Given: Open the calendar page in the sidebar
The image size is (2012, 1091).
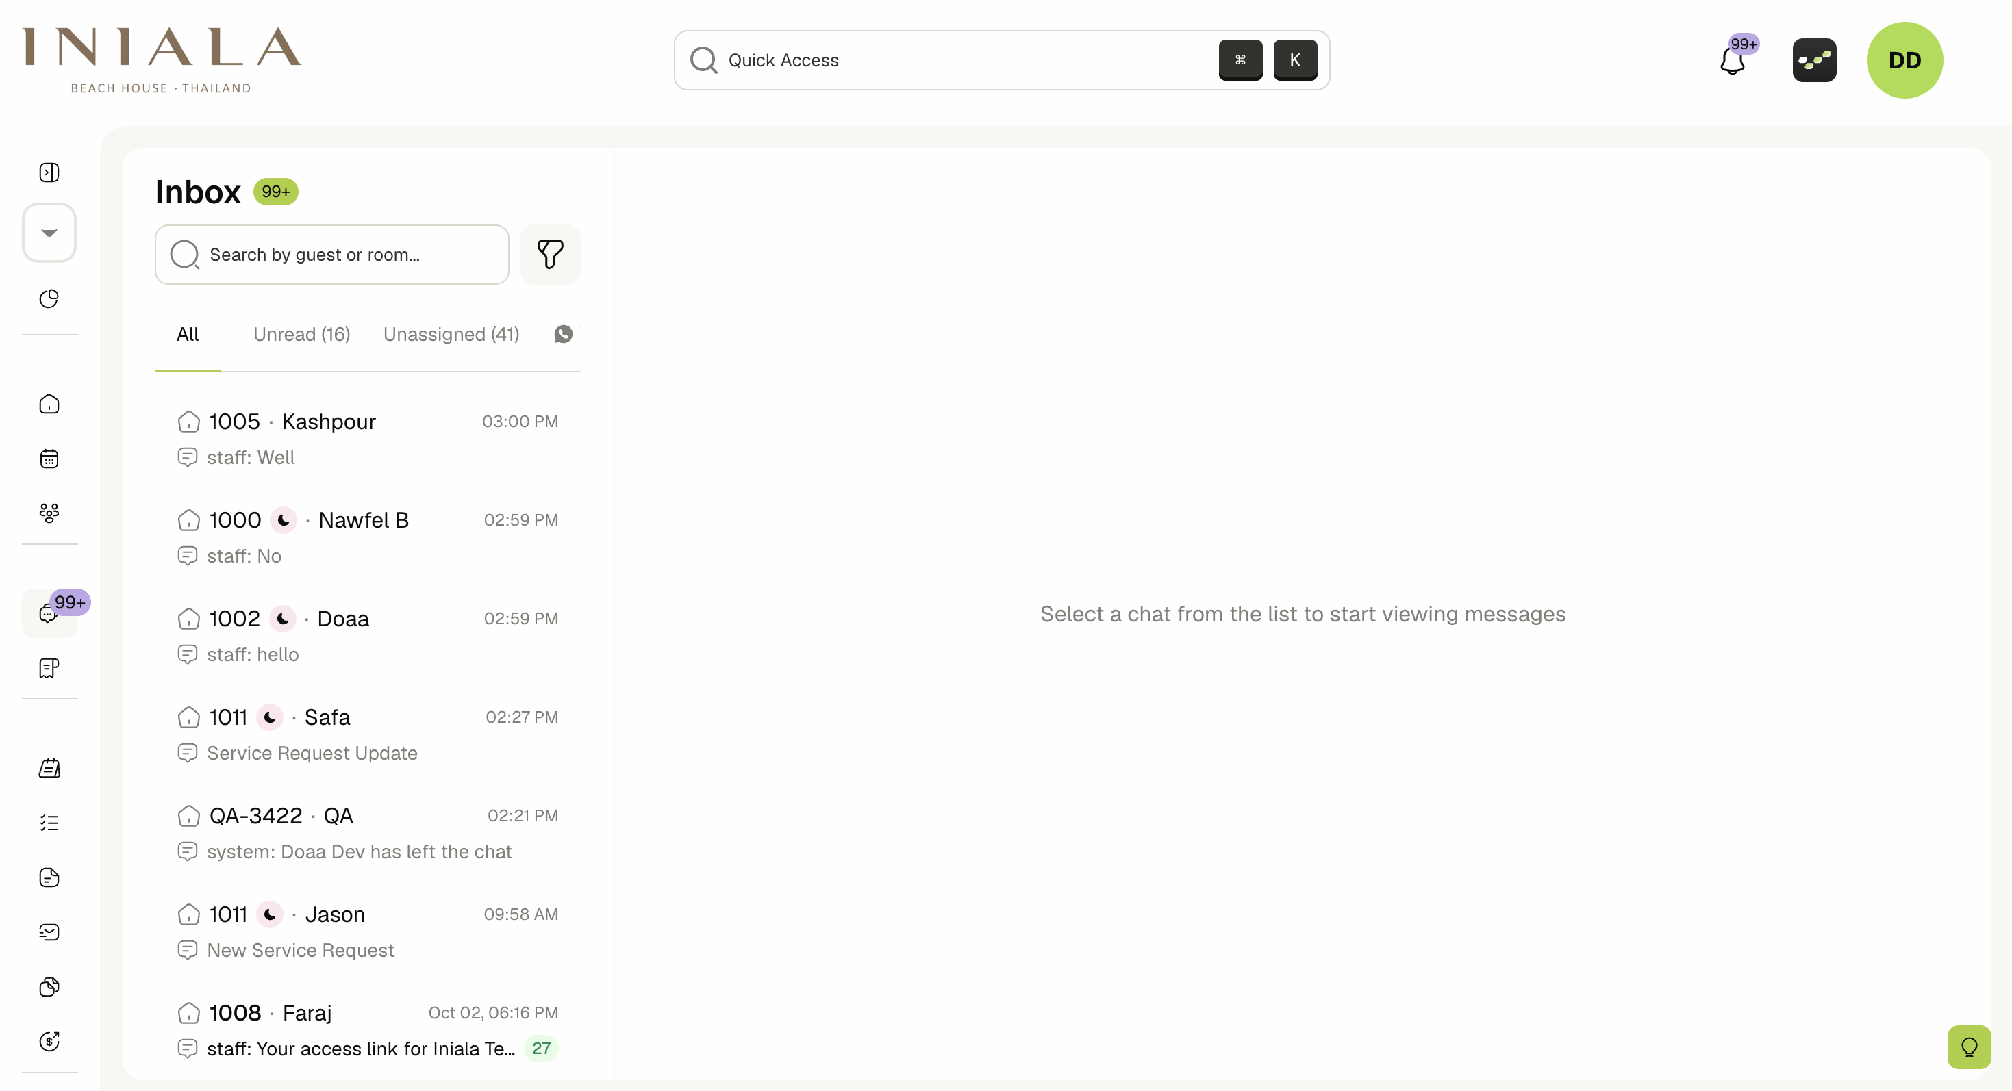Looking at the screenshot, I should pyautogui.click(x=49, y=458).
